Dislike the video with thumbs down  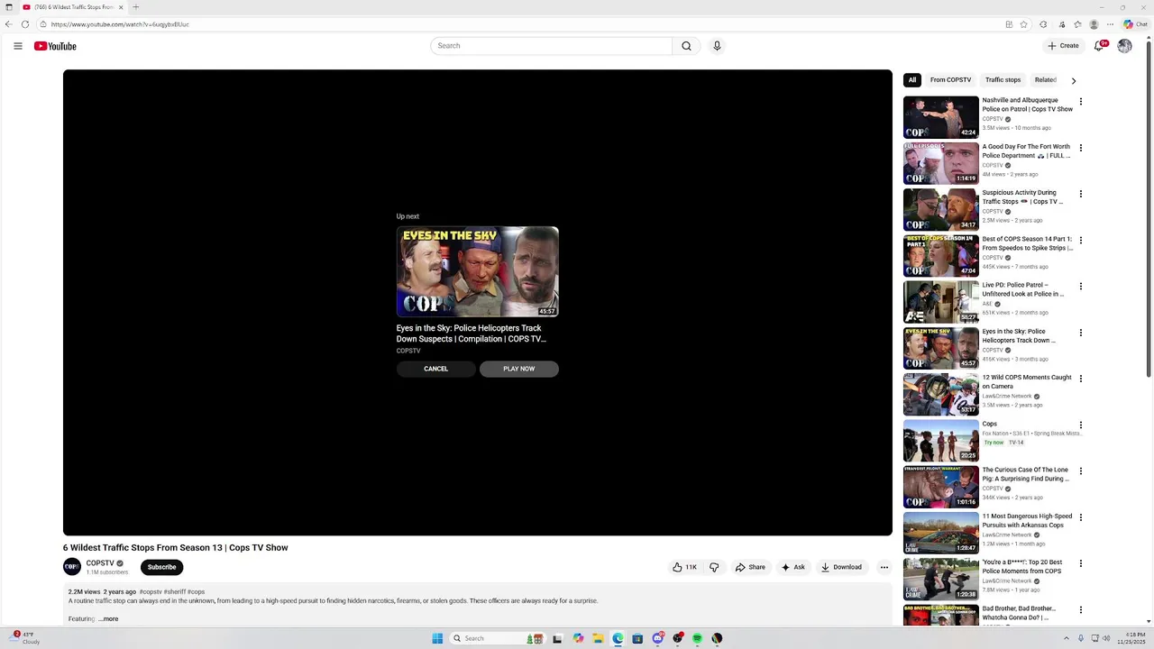[x=714, y=567]
